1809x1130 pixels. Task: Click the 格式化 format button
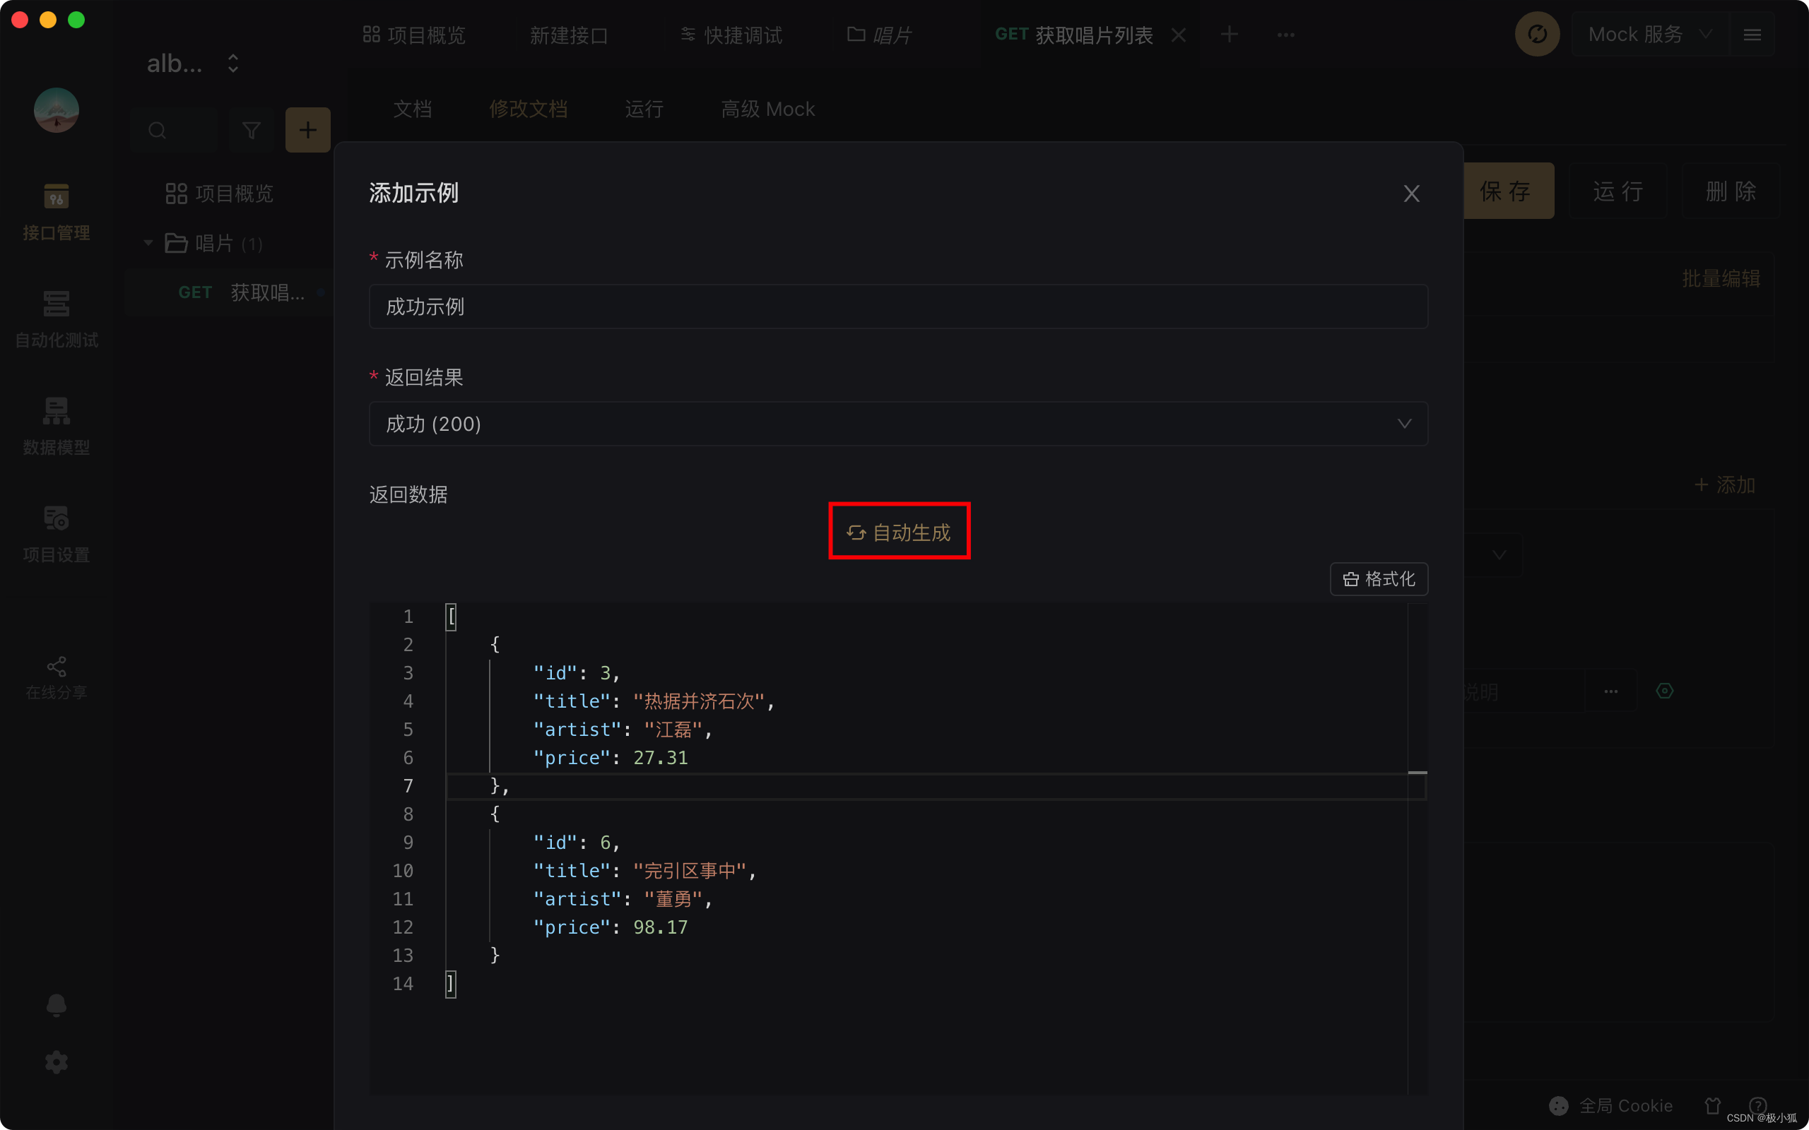(1379, 579)
